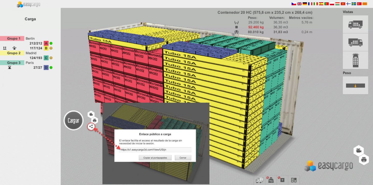This screenshot has height=185, width=373.
Task: Click the red A color swatch
Action: point(46,43)
